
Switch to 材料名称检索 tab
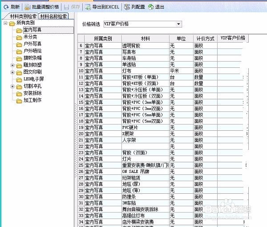53,16
